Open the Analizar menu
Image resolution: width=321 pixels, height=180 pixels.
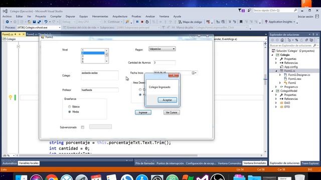pyautogui.click(x=150, y=16)
